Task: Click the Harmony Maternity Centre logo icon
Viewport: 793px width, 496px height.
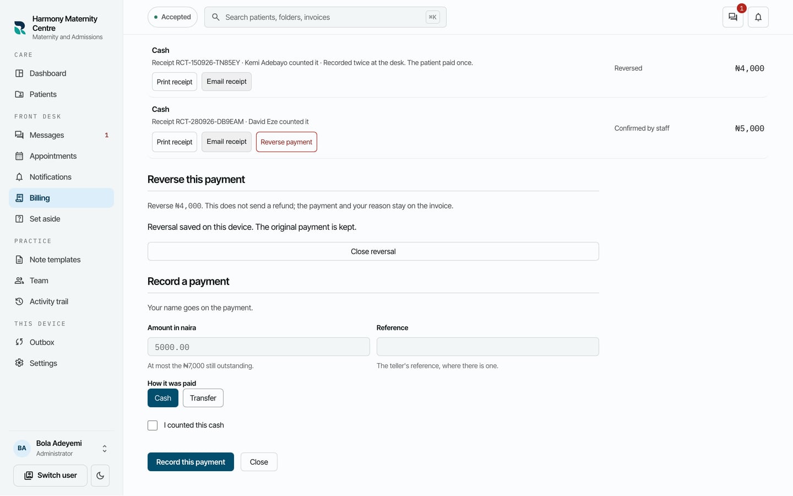Action: tap(20, 28)
